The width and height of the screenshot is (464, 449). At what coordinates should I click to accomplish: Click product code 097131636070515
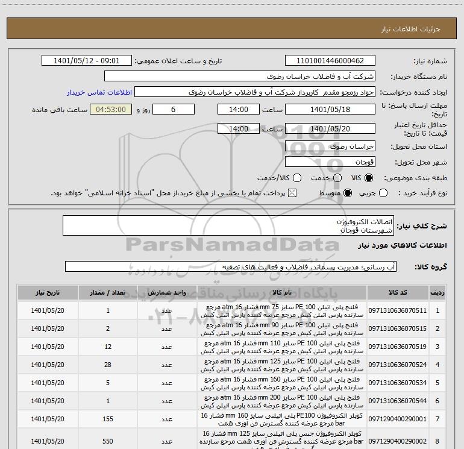click(x=398, y=329)
